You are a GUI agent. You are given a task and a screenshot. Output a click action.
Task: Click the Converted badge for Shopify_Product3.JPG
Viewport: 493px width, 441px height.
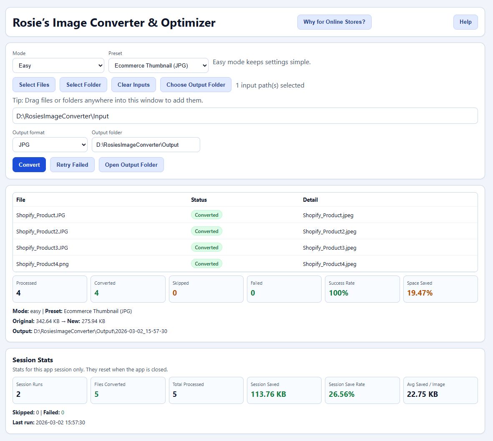pos(206,248)
